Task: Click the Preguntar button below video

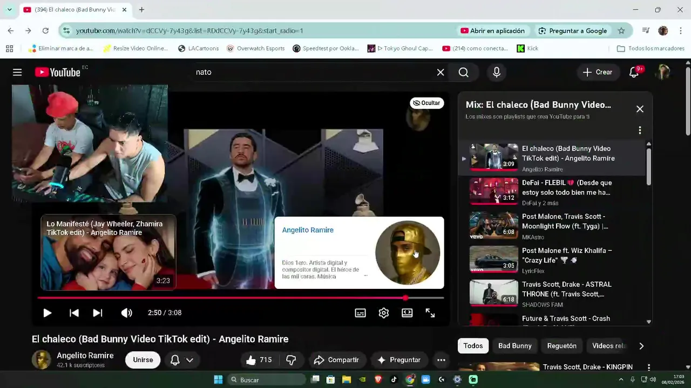Action: [398, 360]
